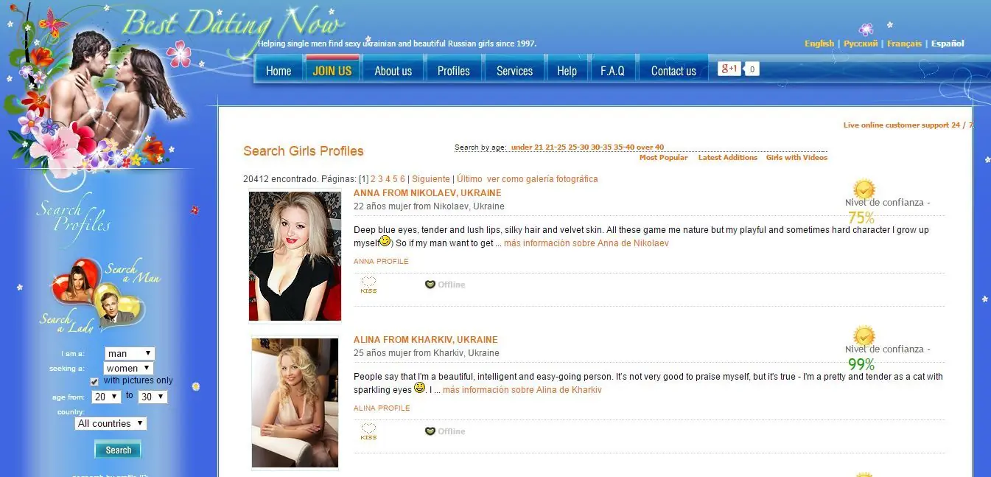The image size is (991, 477).
Task: Open the Profiles menu item
Action: click(x=453, y=71)
